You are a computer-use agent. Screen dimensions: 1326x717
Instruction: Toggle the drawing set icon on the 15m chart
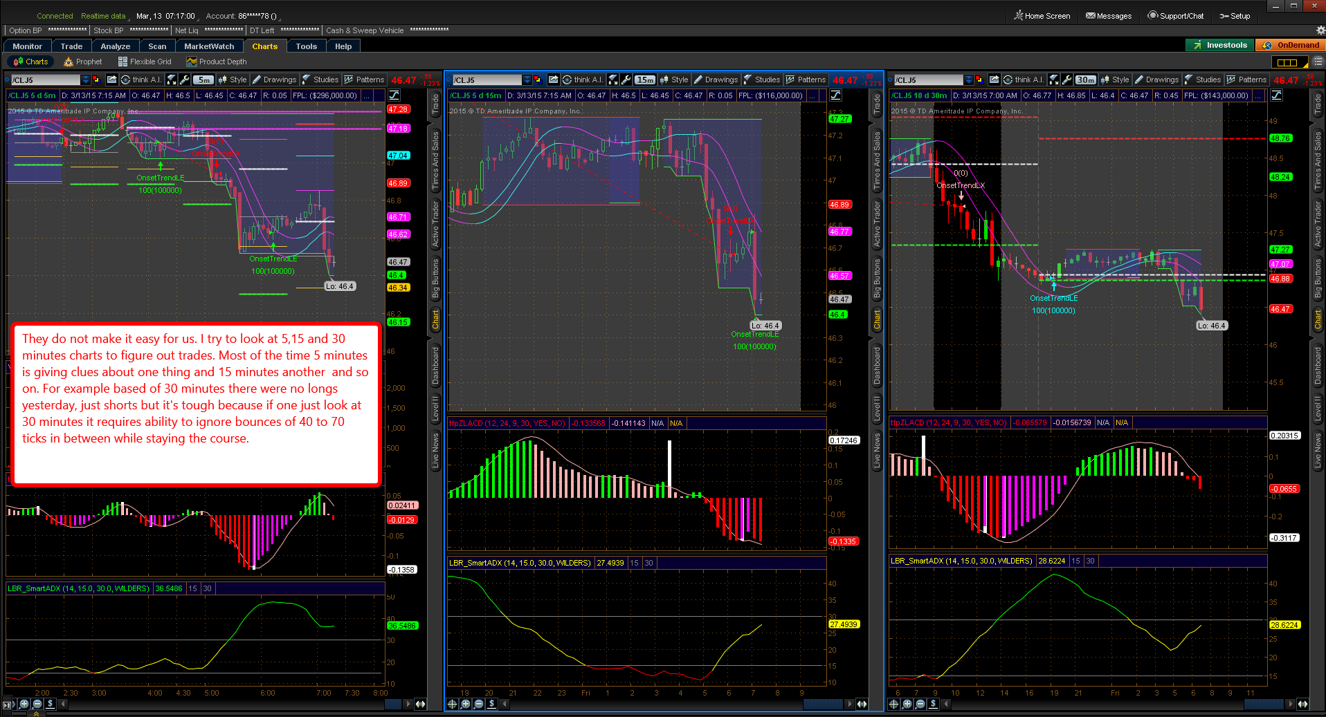coord(836,95)
